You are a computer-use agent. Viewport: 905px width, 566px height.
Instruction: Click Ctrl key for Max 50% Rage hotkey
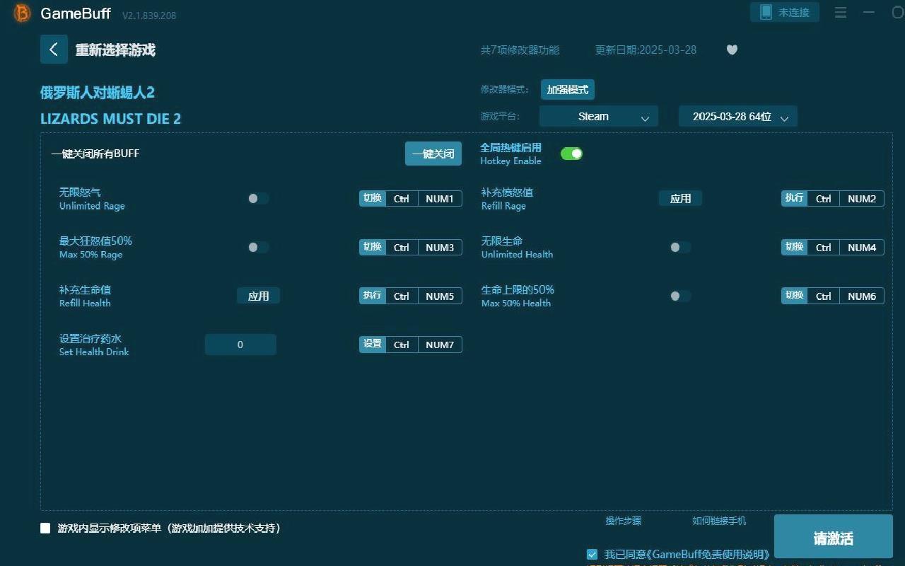[402, 248]
